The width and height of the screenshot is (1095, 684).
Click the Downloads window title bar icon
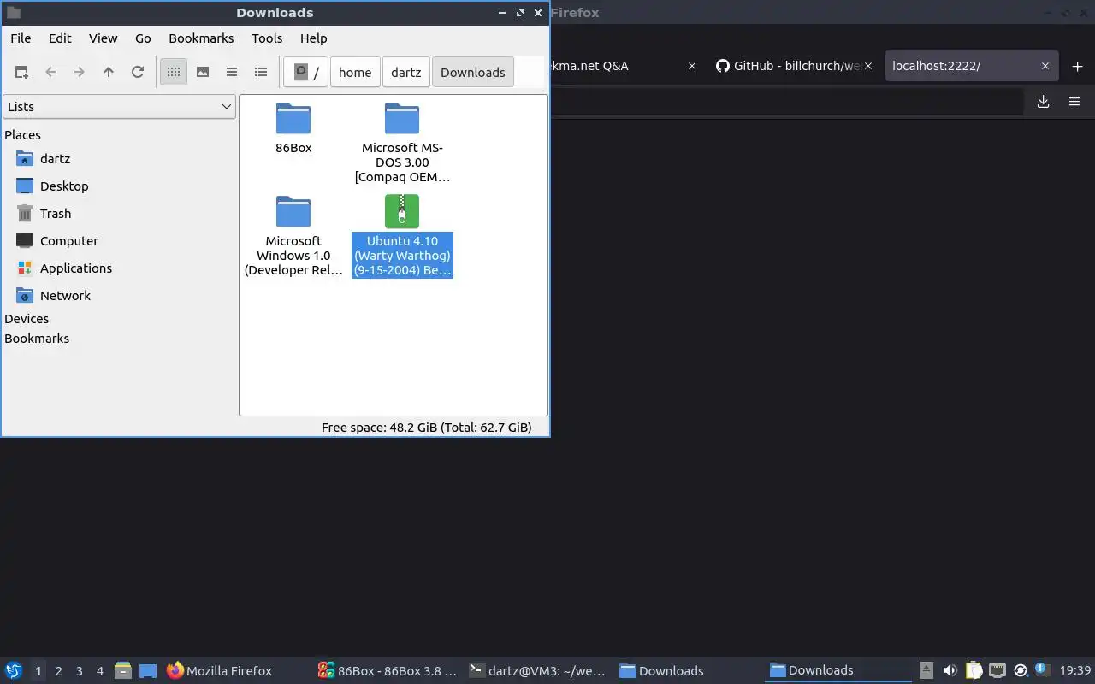[13, 13]
